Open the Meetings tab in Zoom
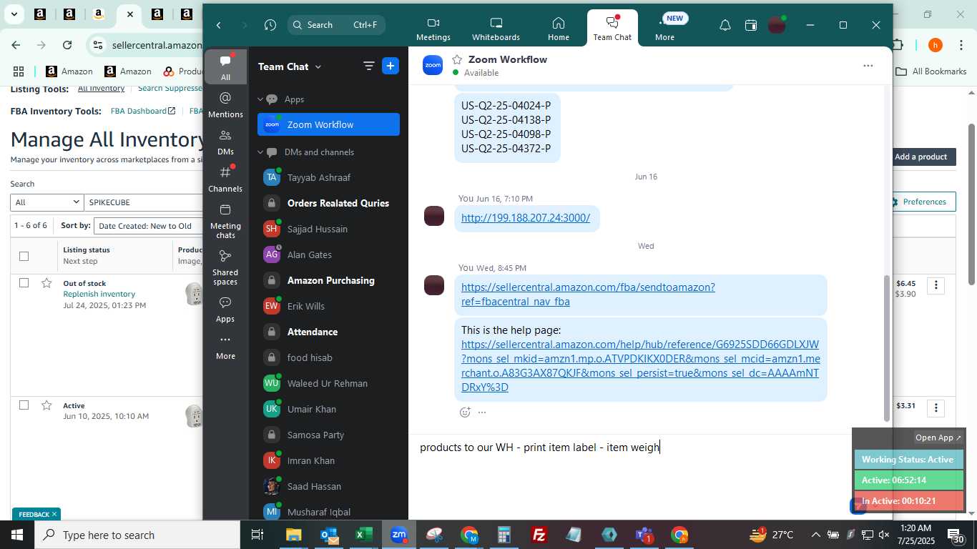The width and height of the screenshot is (977, 549). [433, 29]
